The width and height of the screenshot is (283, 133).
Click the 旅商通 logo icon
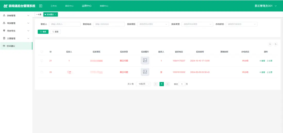pyautogui.click(x=6, y=6)
